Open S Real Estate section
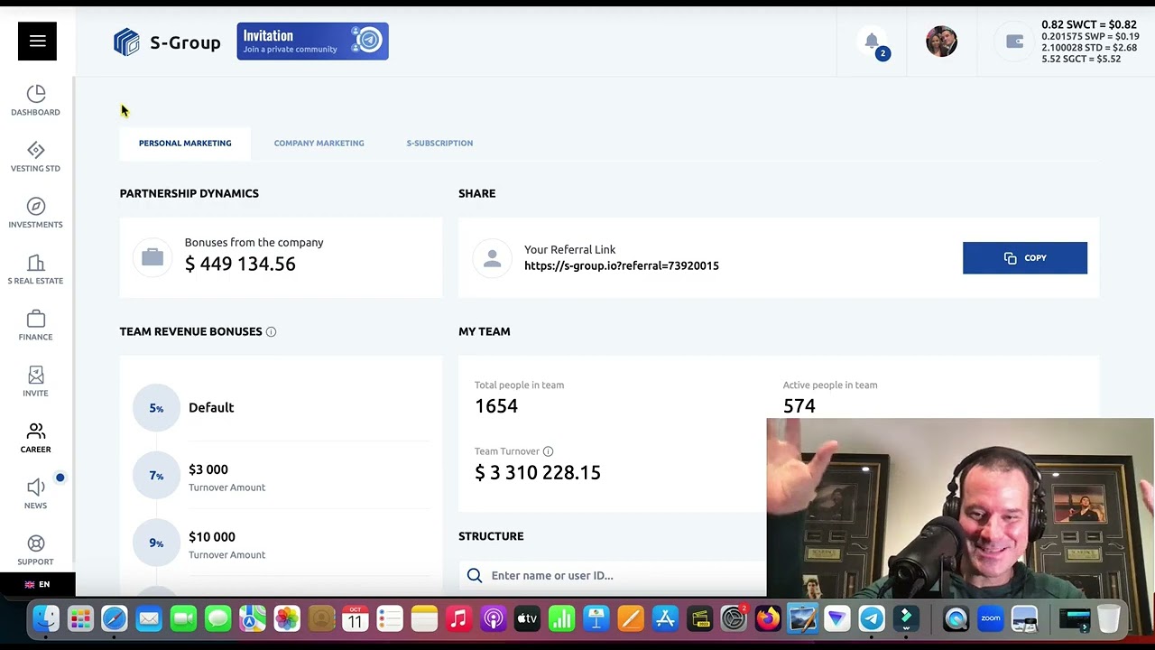 35,269
